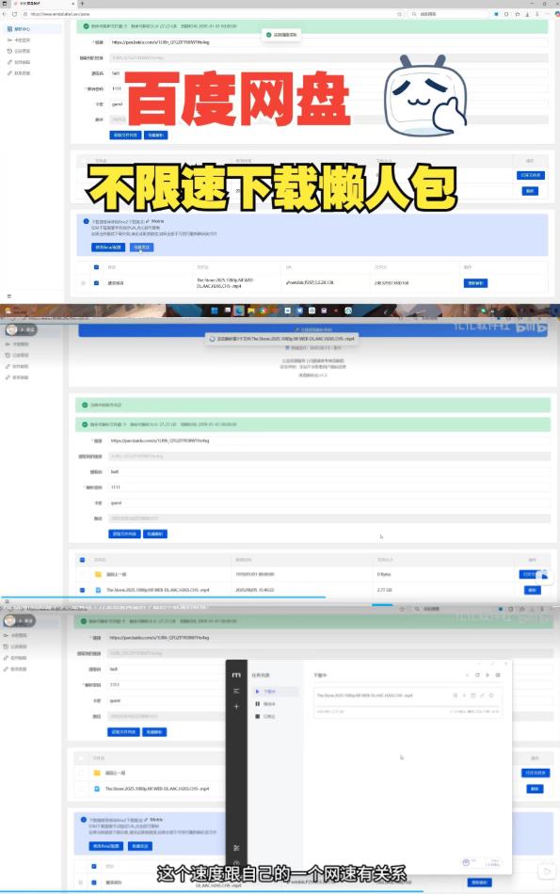Click the yellow folder icon in the middle frame's file list

coord(98,575)
